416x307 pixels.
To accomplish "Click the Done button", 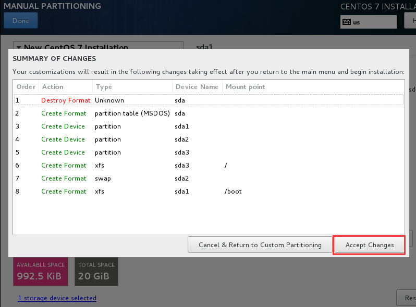I will tap(21, 21).
